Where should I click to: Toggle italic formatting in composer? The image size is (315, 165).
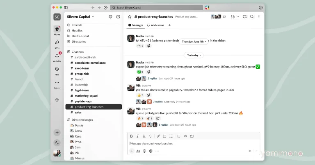(138, 136)
